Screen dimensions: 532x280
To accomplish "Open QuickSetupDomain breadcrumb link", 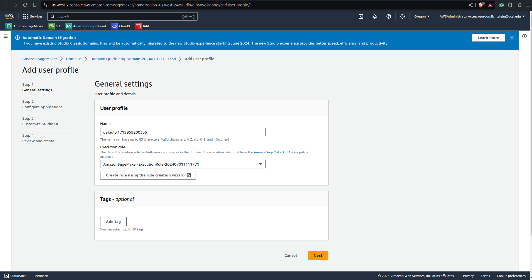I will pos(133,59).
